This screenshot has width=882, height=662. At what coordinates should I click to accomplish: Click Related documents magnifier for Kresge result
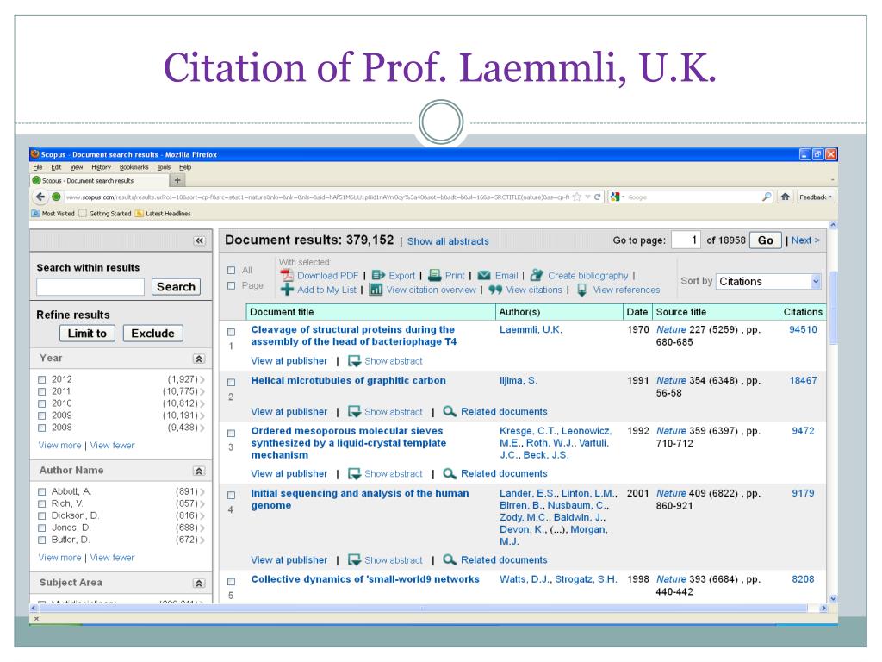pos(449,473)
